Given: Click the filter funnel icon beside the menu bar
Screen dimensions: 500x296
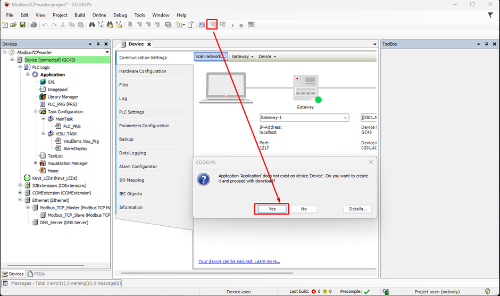Looking at the screenshot, I should 490,15.
